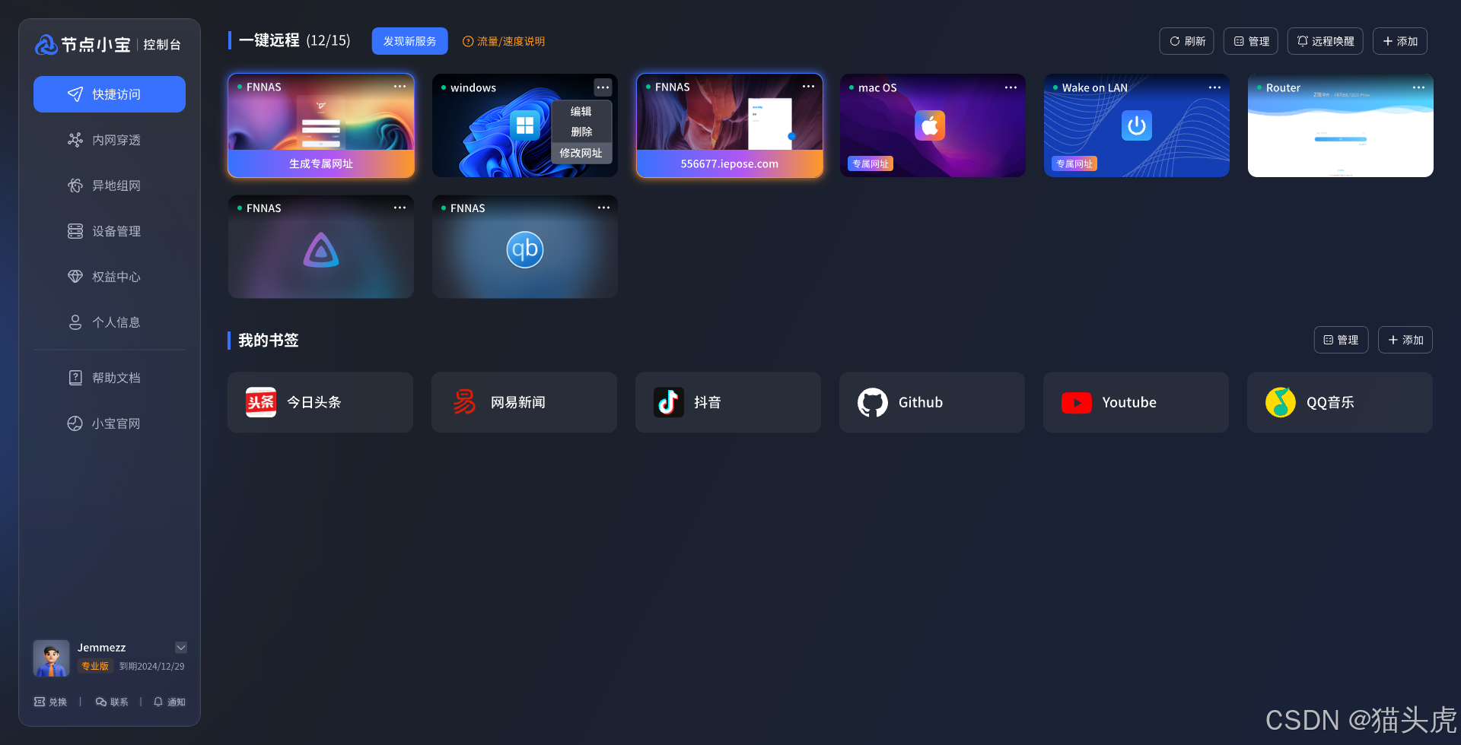The width and height of the screenshot is (1461, 745).
Task: Click the qBittorrent qb icon
Action: click(525, 249)
